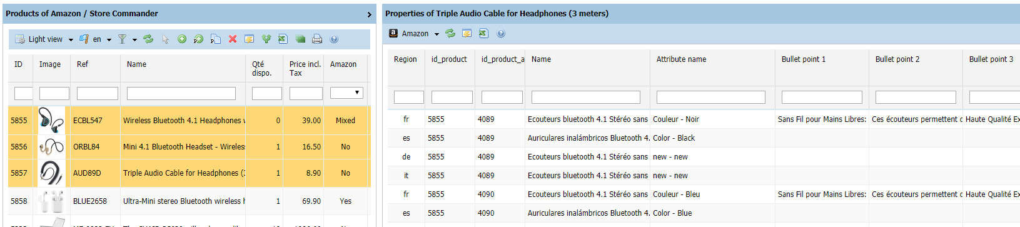Open the Light view dropdown arrow
This screenshot has width=1020, height=227.
point(71,39)
